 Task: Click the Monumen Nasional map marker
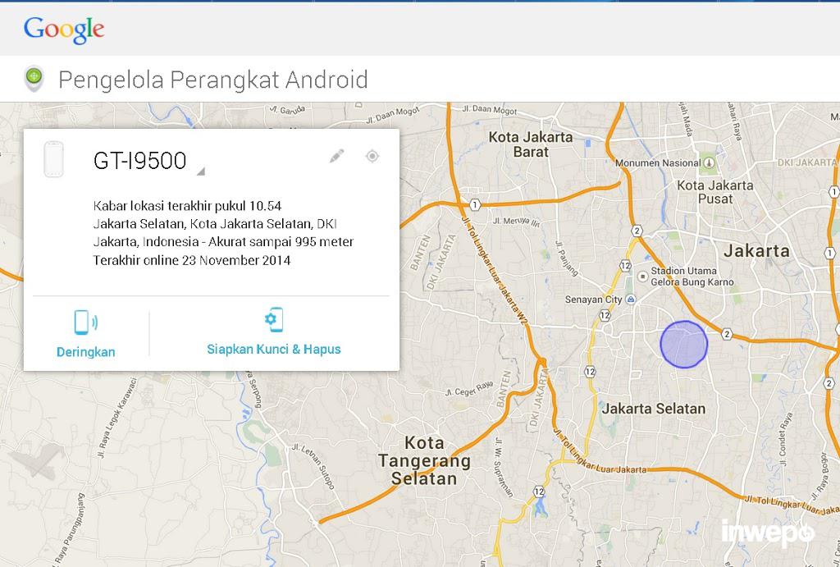(709, 162)
